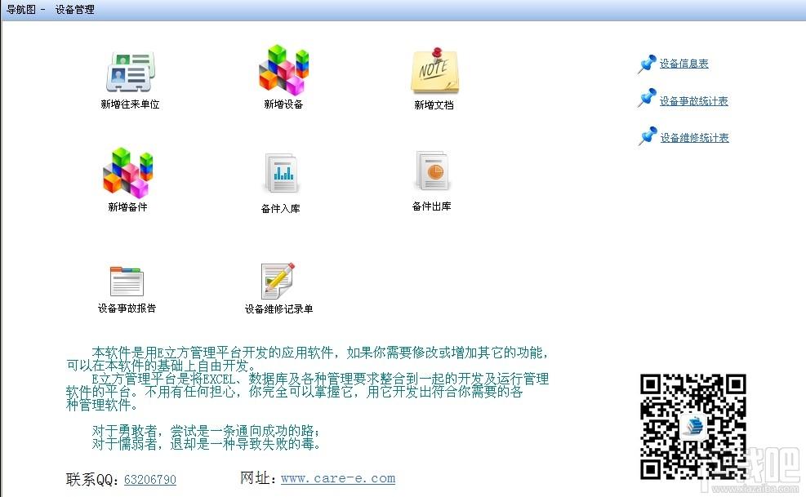Click the 新增设备 label text

pyautogui.click(x=283, y=104)
